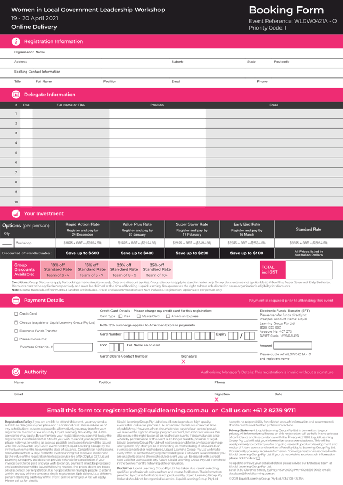Click the Card Number first box group

(134, 336)
